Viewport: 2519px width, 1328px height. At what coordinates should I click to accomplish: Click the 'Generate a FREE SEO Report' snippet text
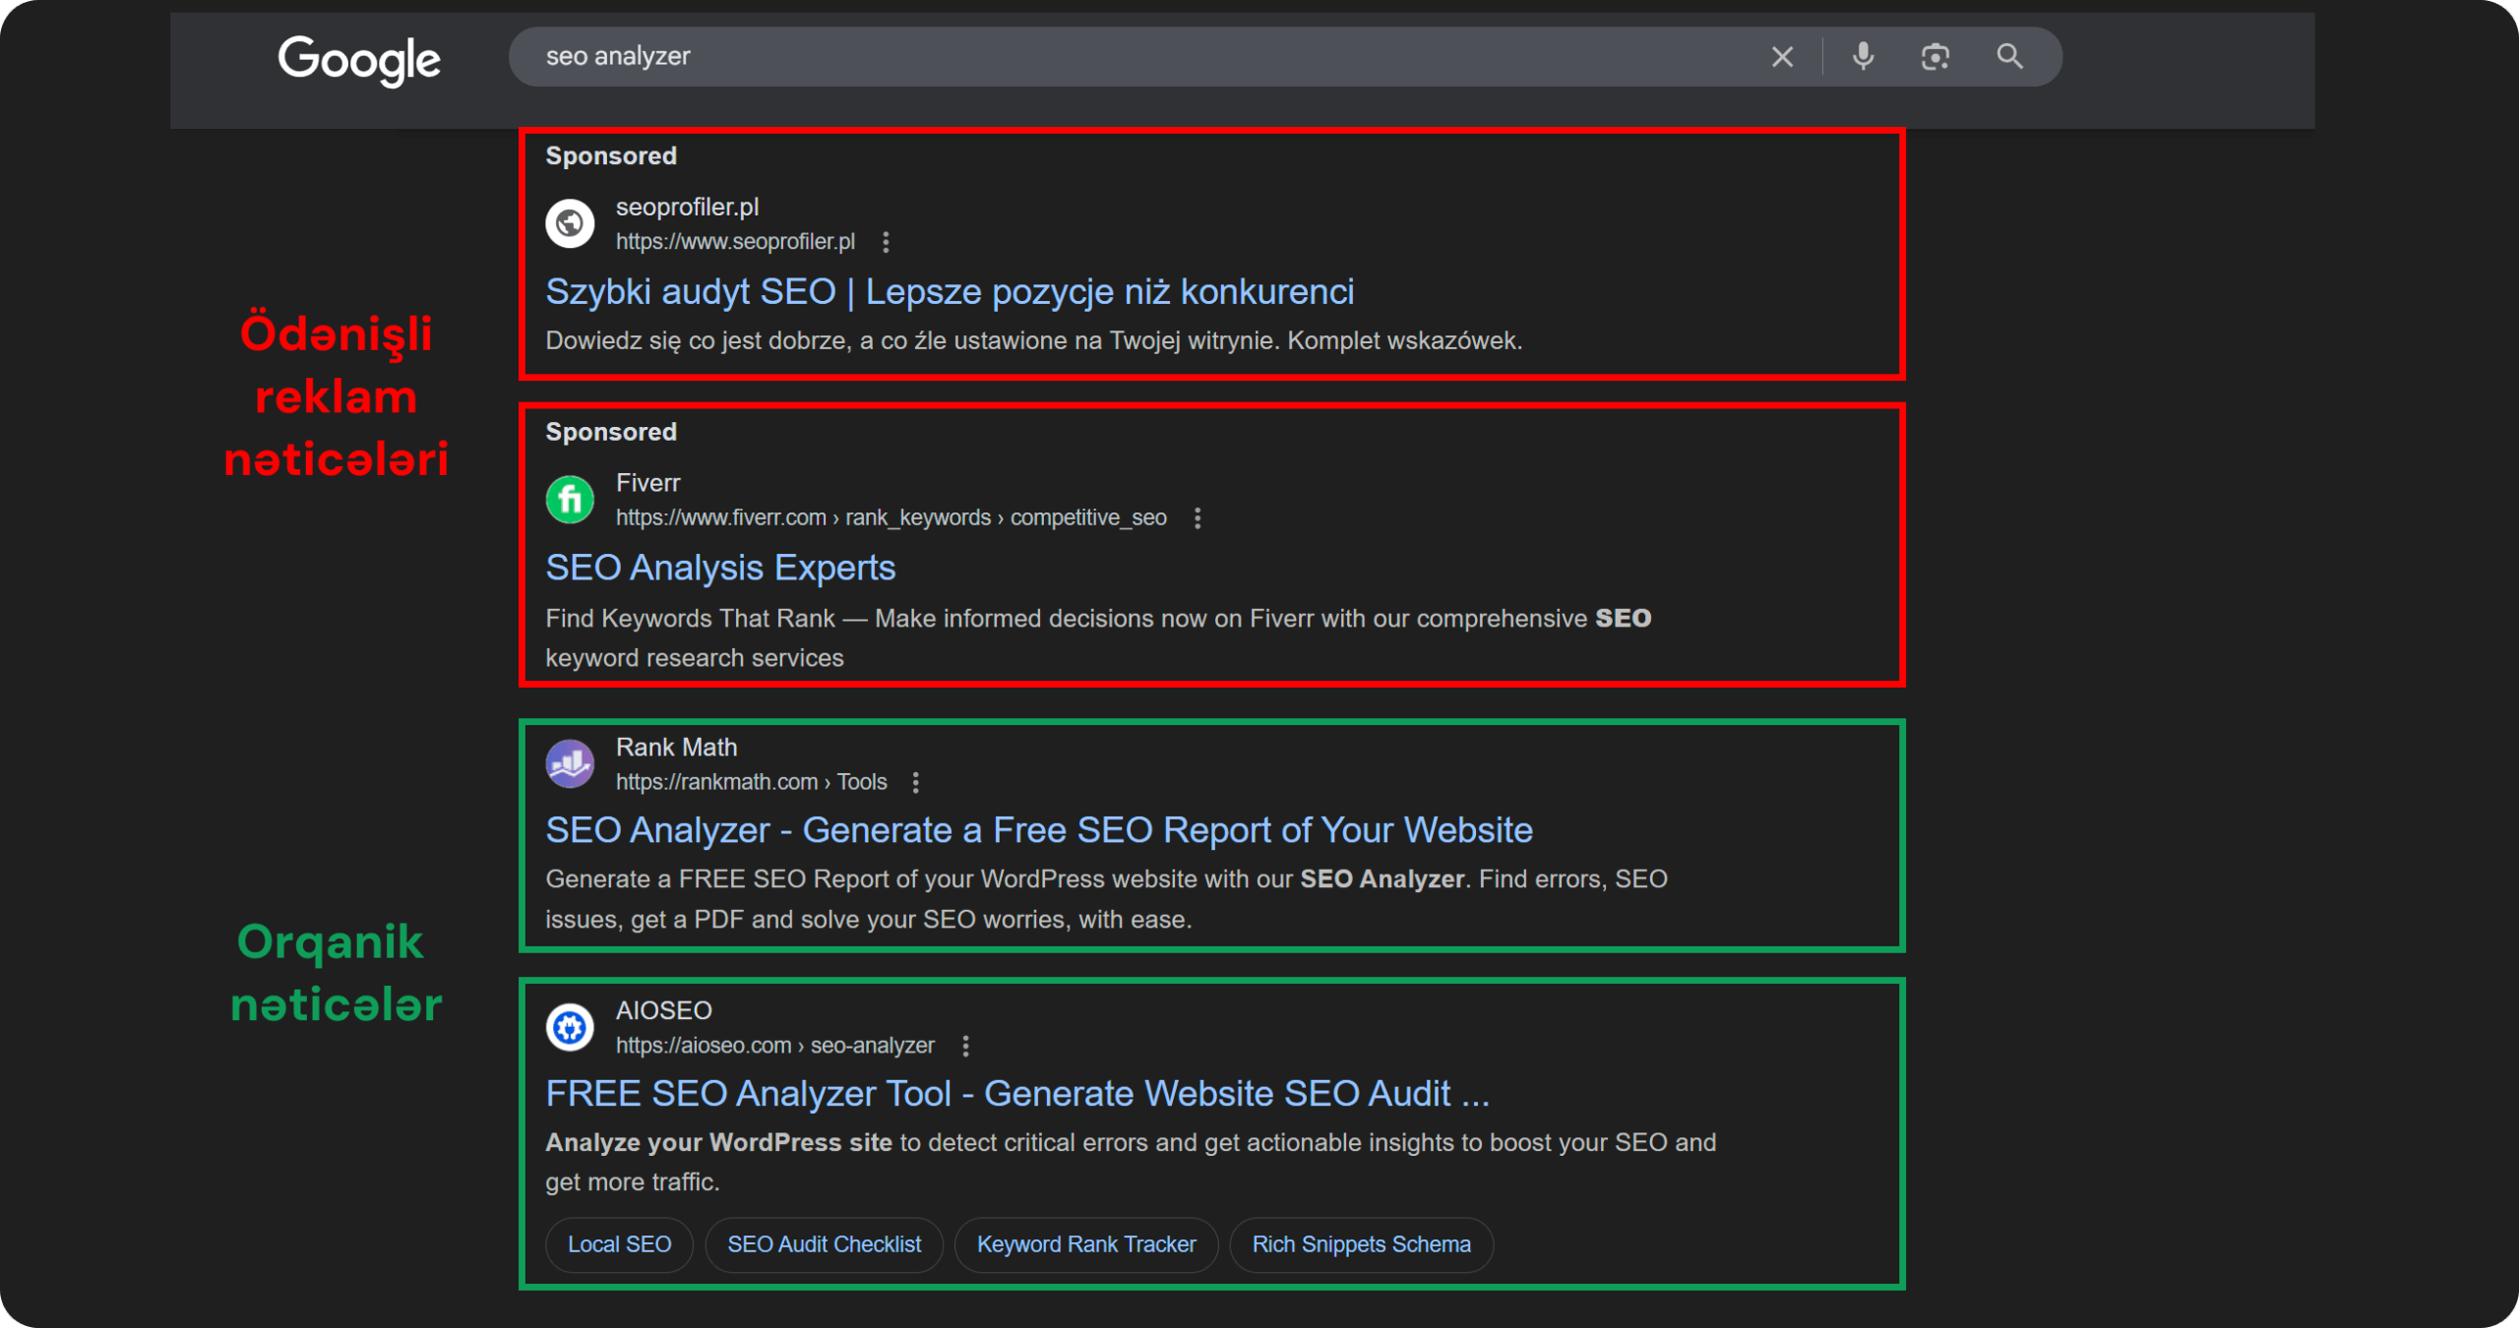coord(1107,900)
